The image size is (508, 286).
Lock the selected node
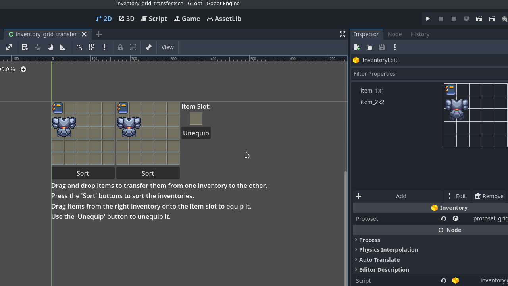120,47
